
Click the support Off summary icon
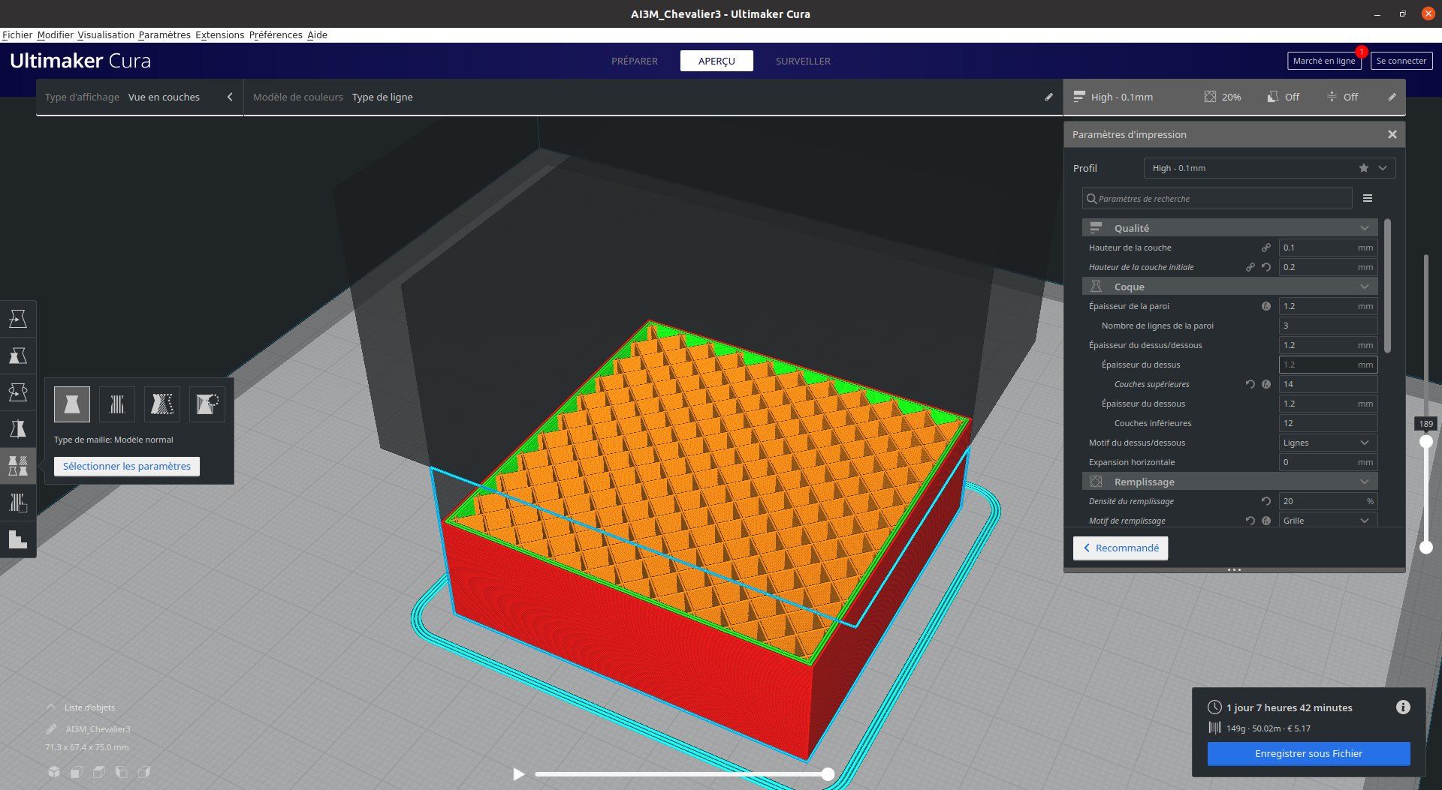(1273, 97)
